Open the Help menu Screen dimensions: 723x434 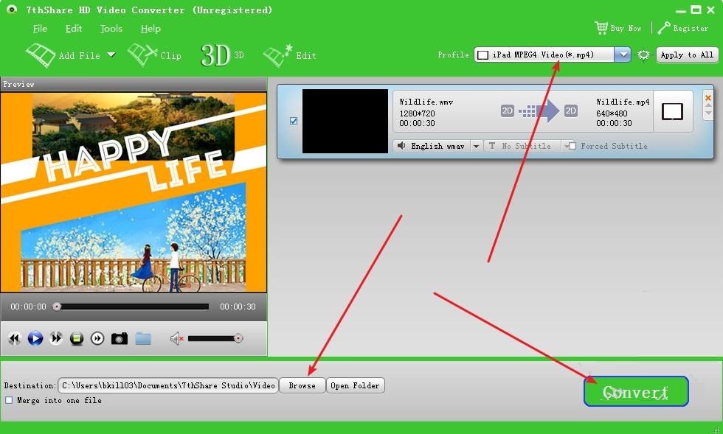pos(151,29)
